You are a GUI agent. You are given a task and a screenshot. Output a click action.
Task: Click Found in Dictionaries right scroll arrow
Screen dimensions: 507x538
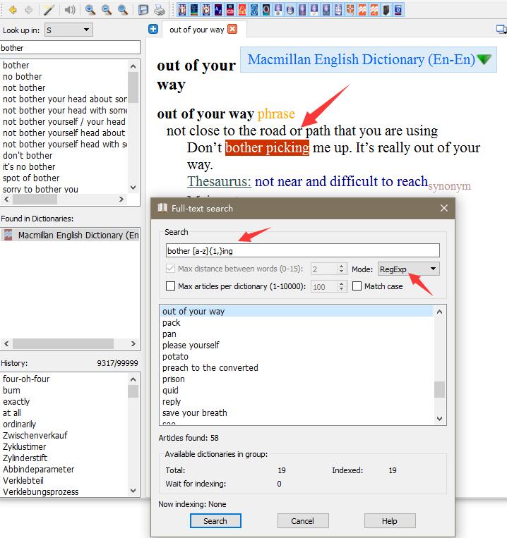(x=133, y=343)
